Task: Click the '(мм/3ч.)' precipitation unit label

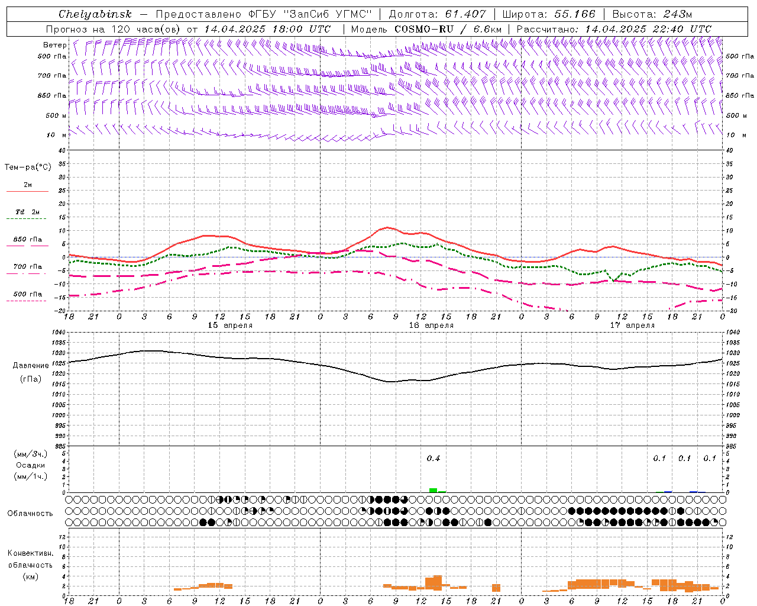Action: (x=31, y=454)
